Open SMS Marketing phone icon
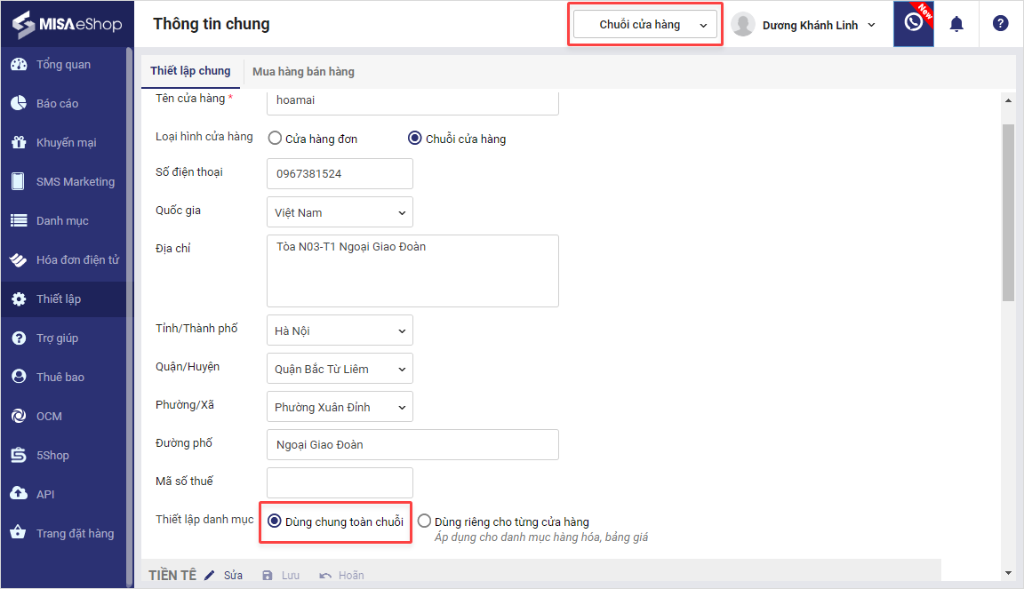Screen dimensions: 1024x589 click(19, 182)
